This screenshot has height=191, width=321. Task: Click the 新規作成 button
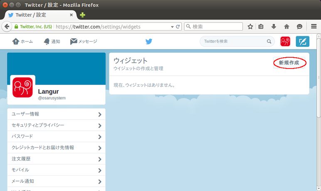[x=289, y=63]
